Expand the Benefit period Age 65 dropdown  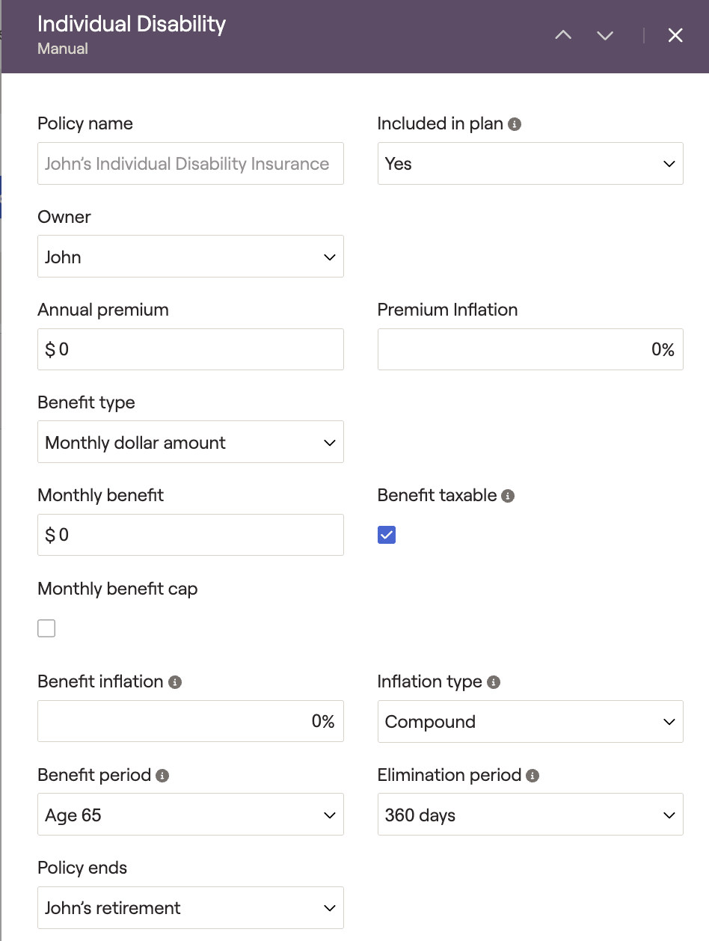tap(190, 815)
